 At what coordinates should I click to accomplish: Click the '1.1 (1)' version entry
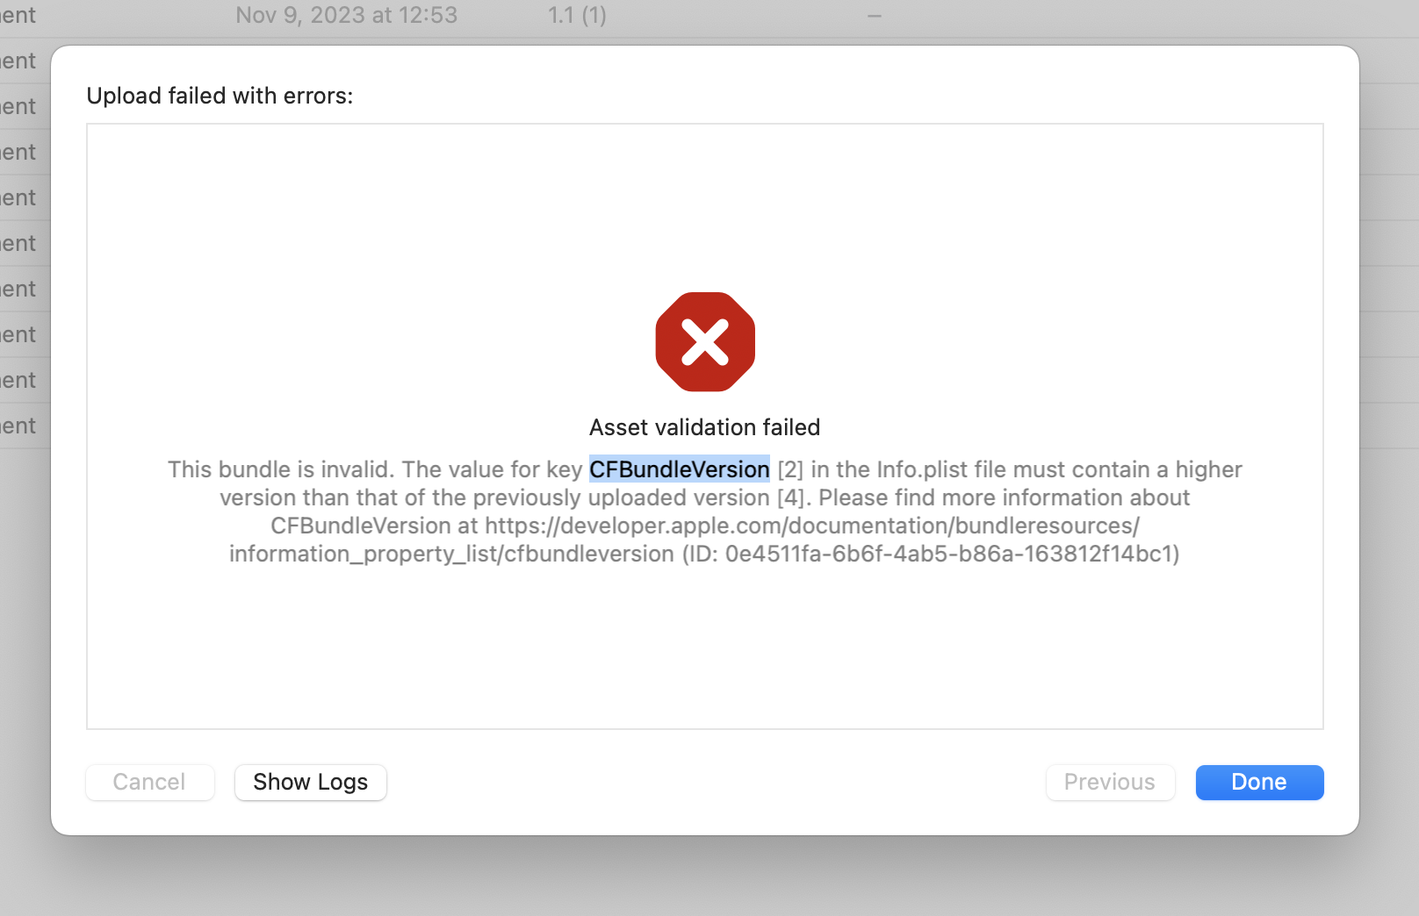577,15
